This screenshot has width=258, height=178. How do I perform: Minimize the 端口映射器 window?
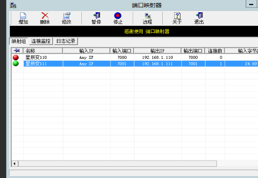(251, 4)
